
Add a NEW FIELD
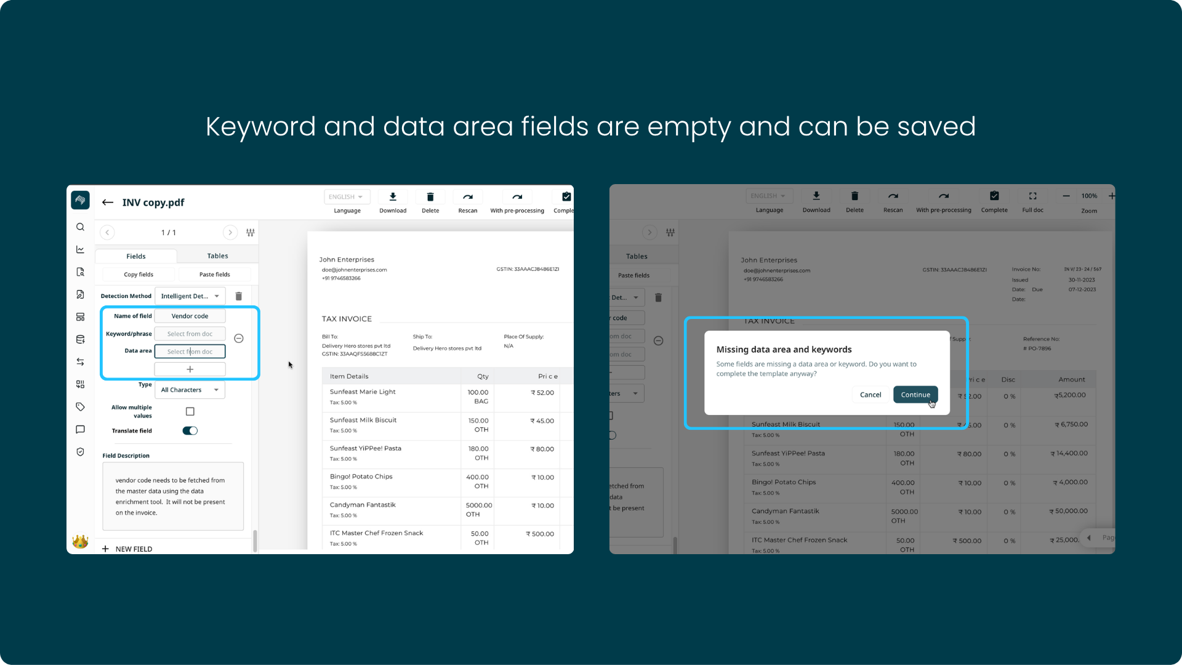point(127,549)
